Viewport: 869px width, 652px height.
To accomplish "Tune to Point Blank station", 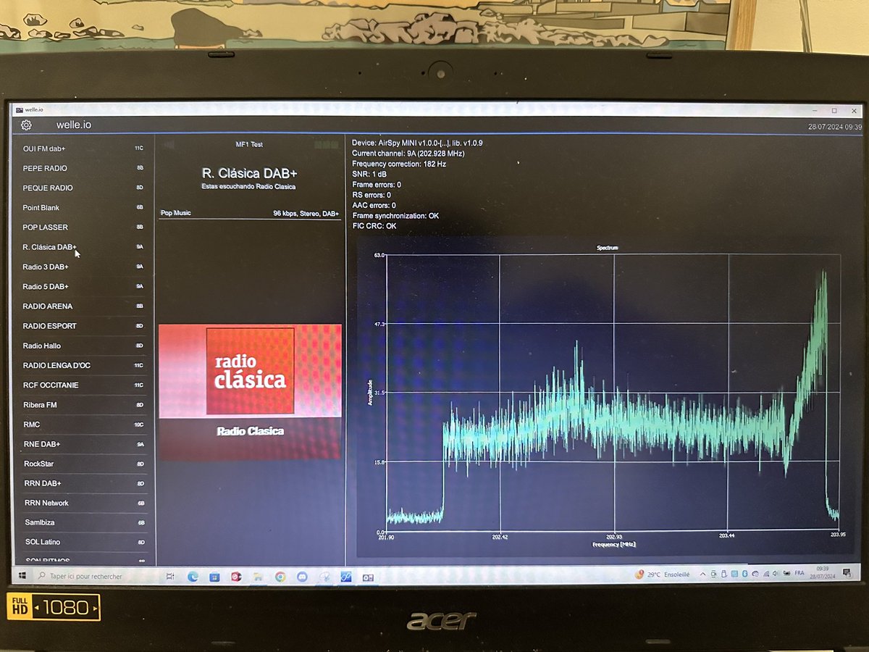I will 84,207.
